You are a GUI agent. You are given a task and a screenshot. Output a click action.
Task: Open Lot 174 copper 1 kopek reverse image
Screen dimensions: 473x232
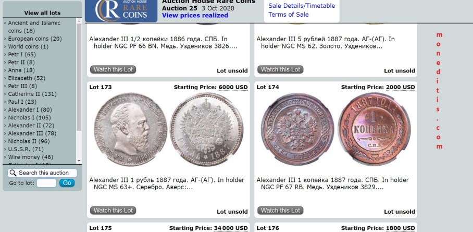(374, 129)
